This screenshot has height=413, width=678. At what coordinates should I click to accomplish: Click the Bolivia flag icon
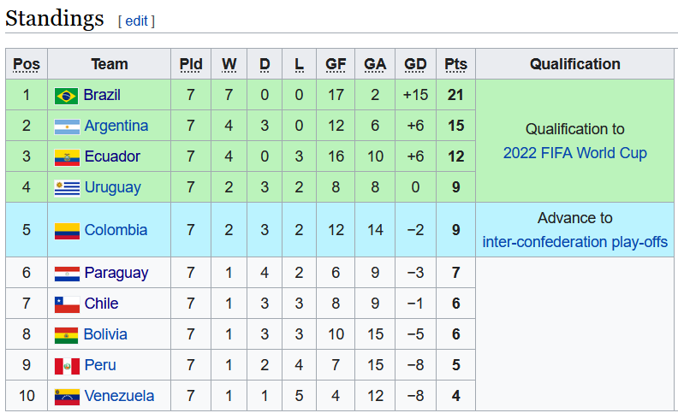(66, 335)
